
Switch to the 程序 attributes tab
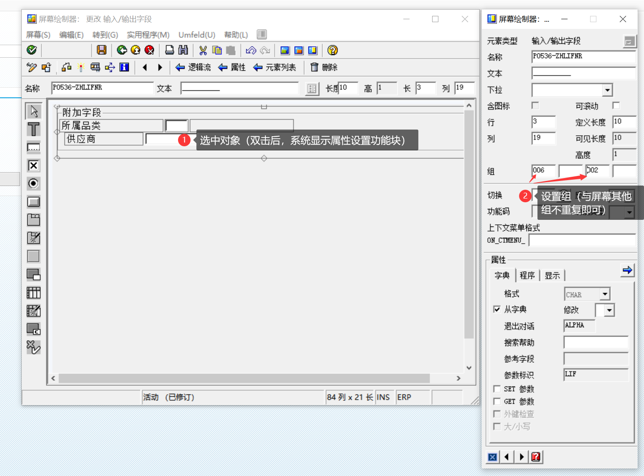point(527,275)
